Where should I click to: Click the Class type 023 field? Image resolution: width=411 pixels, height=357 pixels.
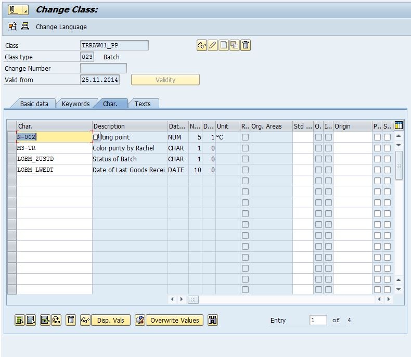[87, 57]
